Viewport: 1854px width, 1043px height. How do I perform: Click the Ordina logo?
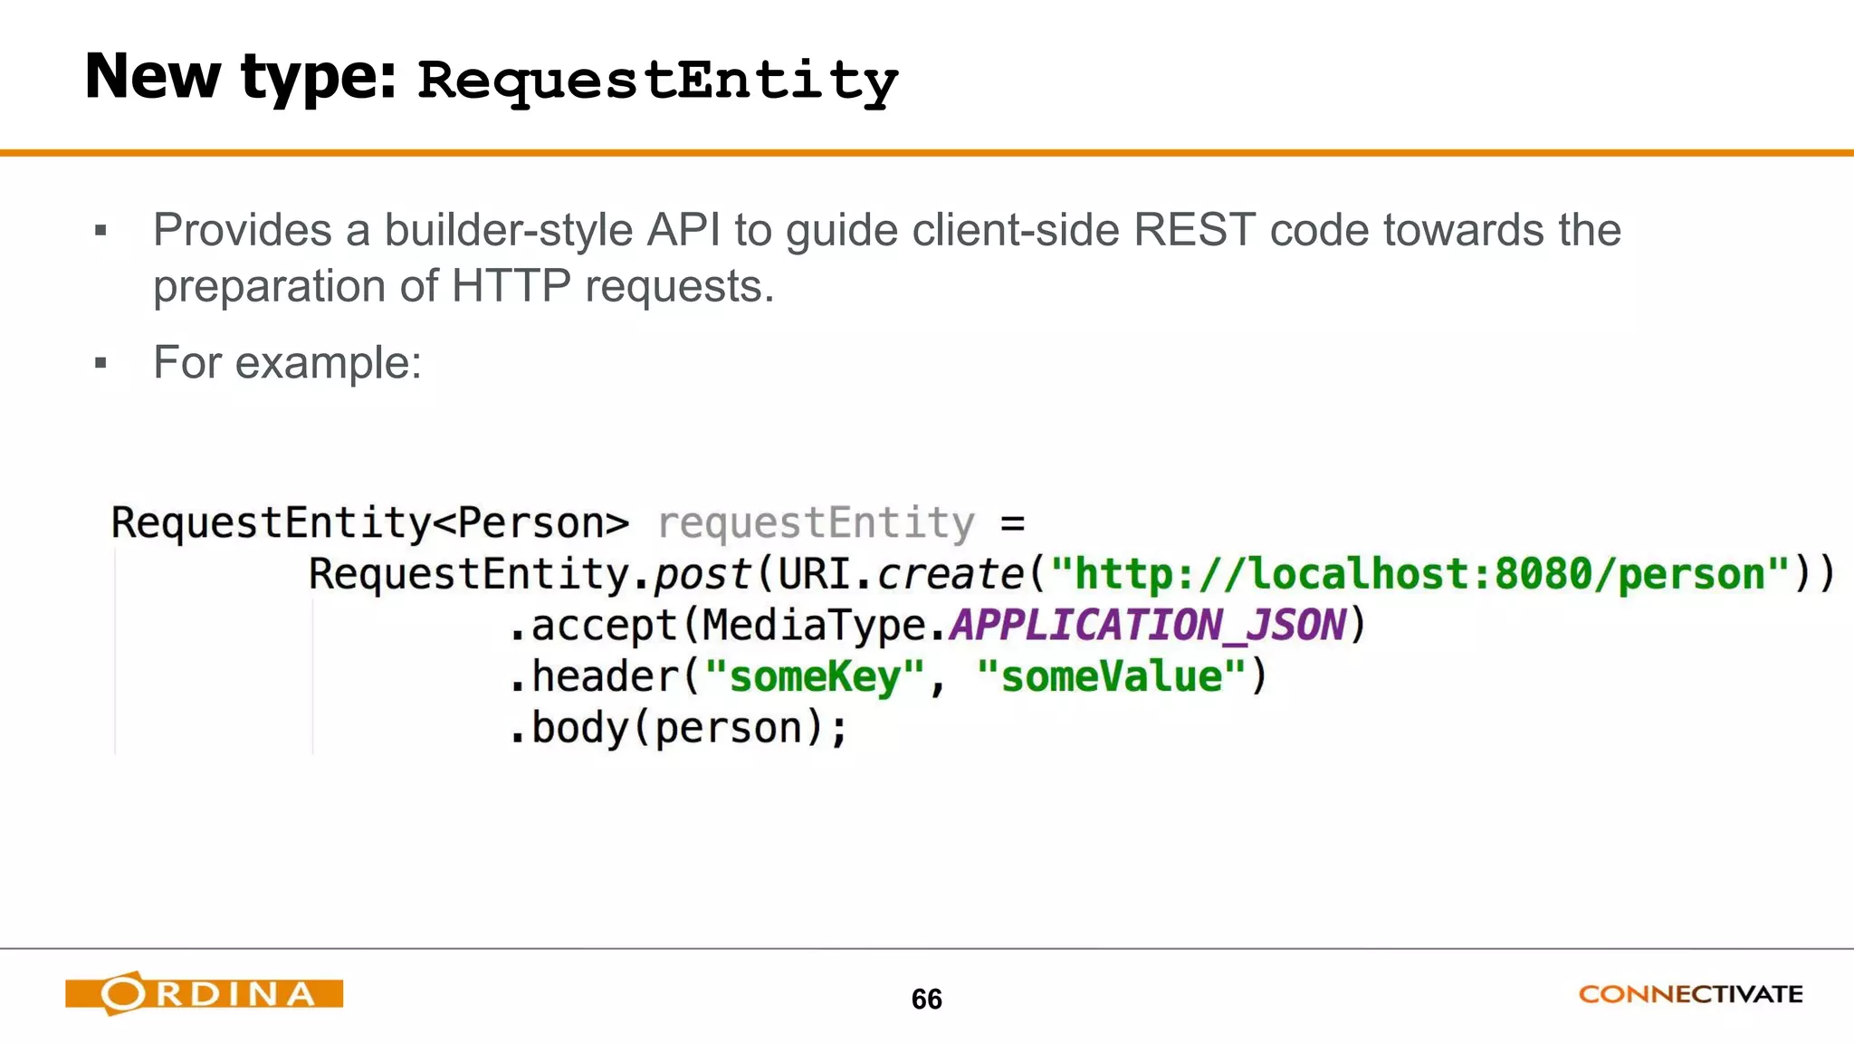pos(204,993)
